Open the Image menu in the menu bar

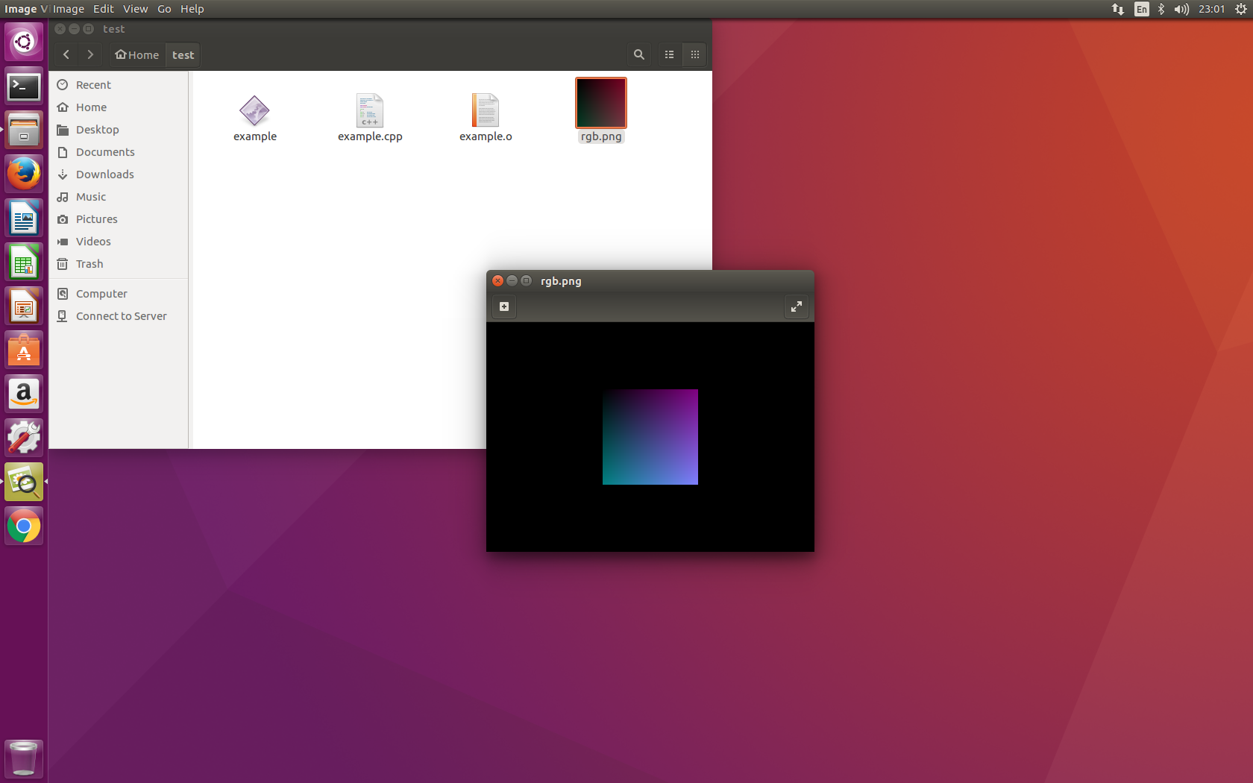(x=69, y=9)
